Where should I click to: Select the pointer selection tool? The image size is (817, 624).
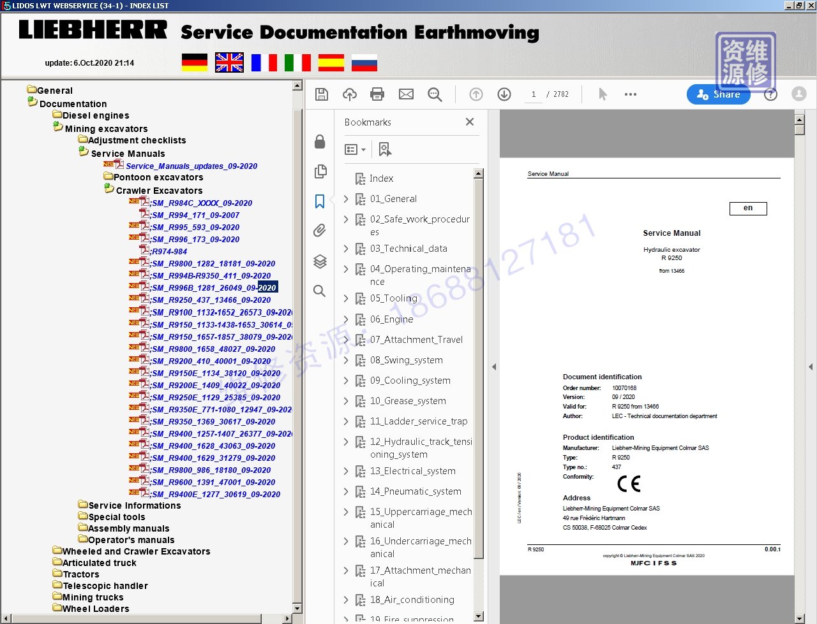[603, 94]
